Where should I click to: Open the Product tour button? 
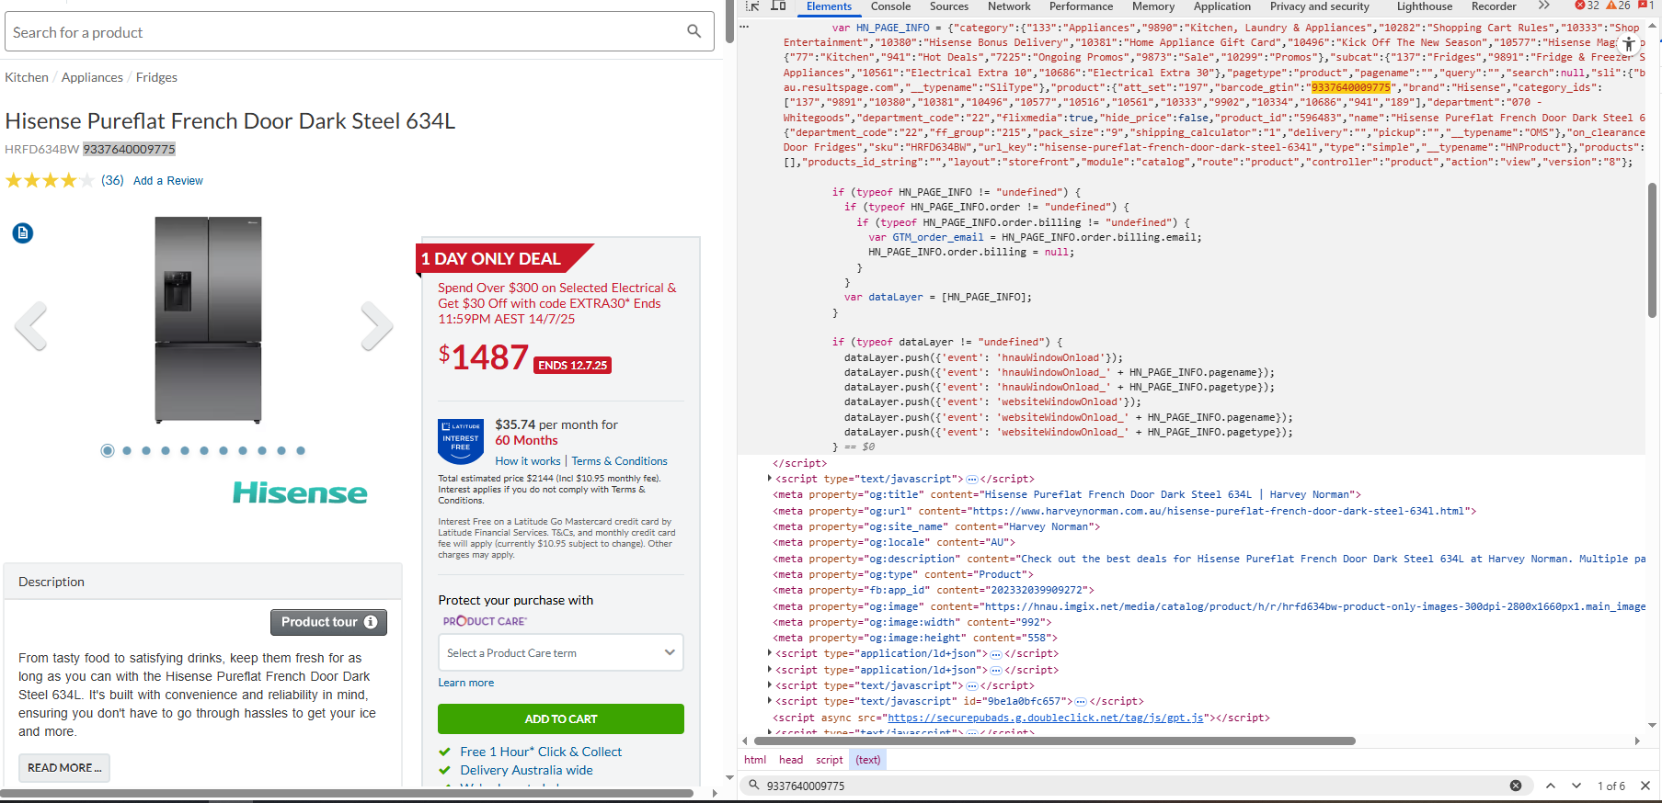click(x=328, y=622)
